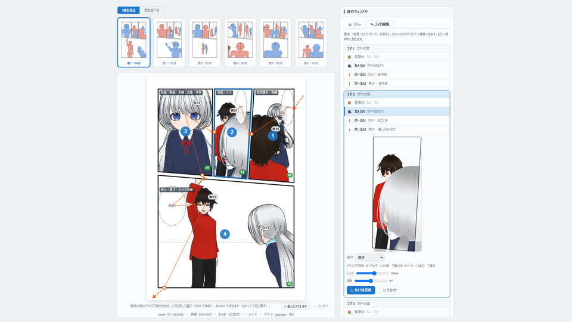Open コマ1 ポーズ01 女01 自然体 editor
572x322 pixels.
pos(397,75)
